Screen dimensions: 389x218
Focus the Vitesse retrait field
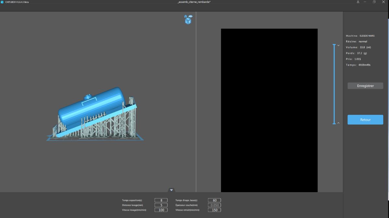[x=215, y=210]
